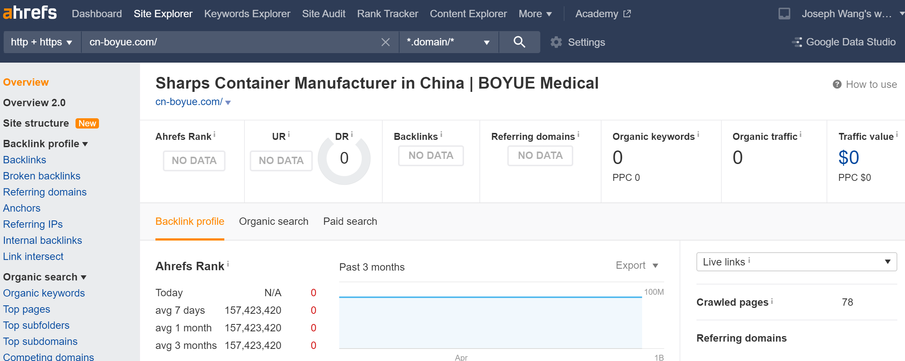Click Academy external link icon
The width and height of the screenshot is (905, 361).
click(627, 14)
